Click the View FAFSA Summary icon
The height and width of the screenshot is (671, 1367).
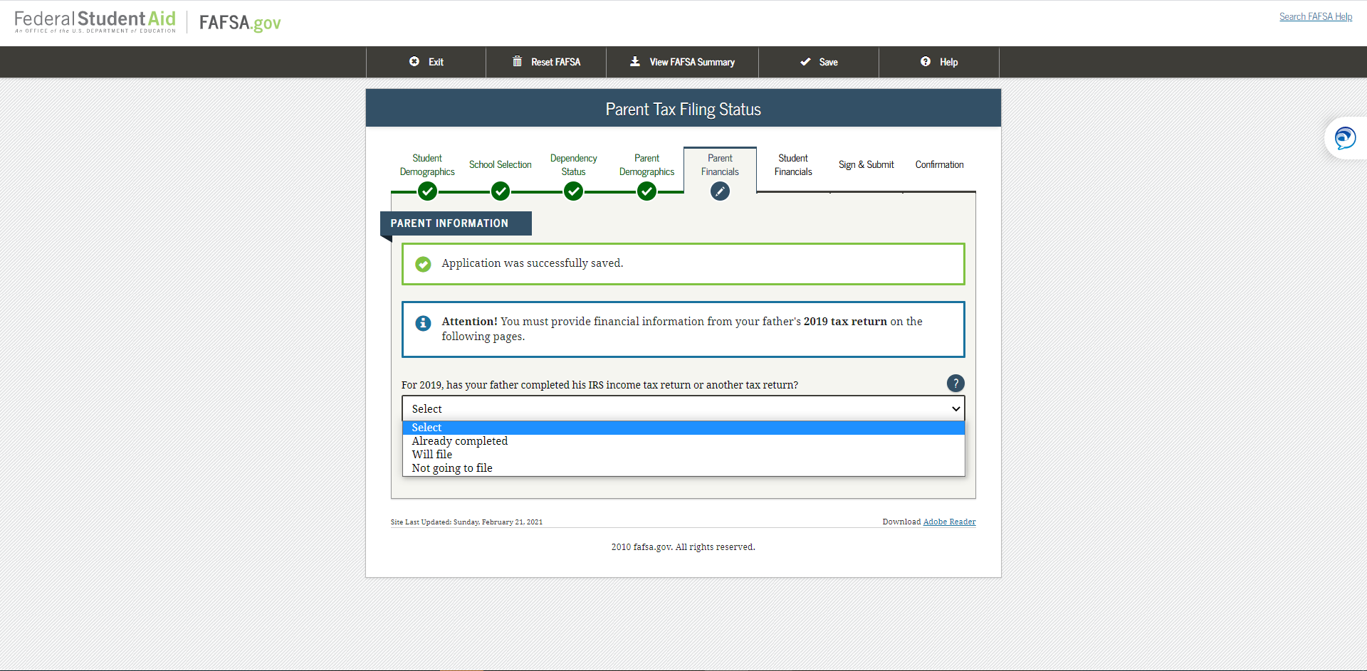point(635,62)
